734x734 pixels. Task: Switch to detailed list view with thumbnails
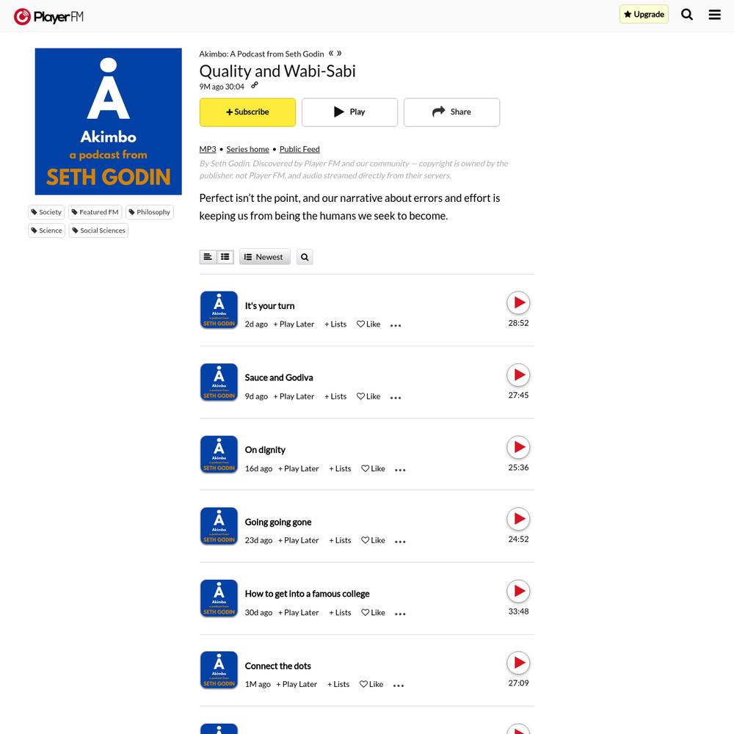(225, 256)
